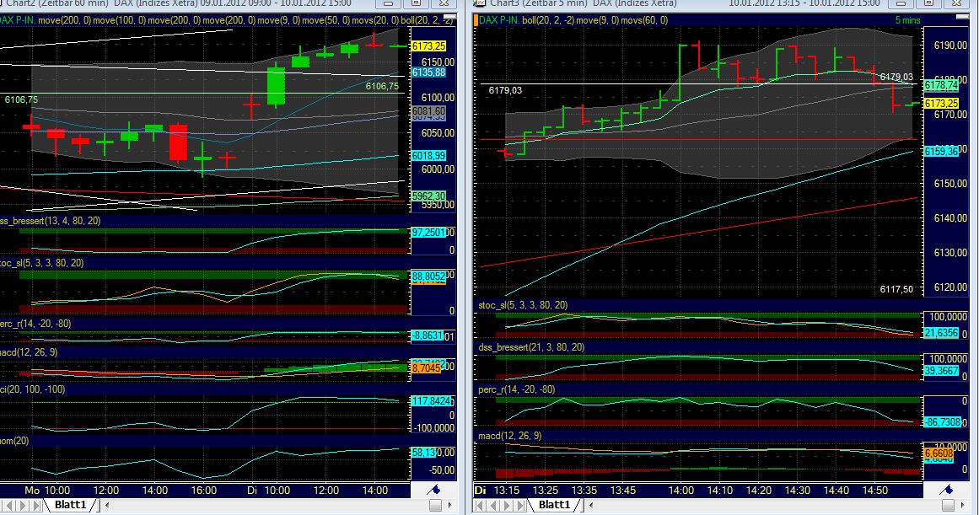Click the macd(12, 26, 9) subchart label in Chart2
Screen dimensions: 979x515
point(30,353)
